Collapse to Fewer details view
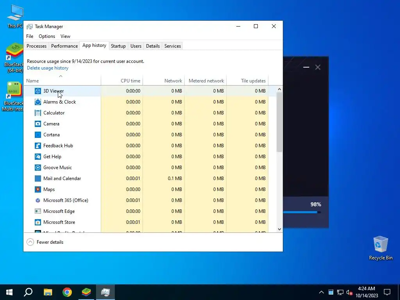 (45, 242)
